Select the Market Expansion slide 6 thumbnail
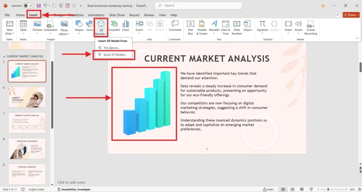Viewport: 362px width, 192px height. click(x=27, y=97)
